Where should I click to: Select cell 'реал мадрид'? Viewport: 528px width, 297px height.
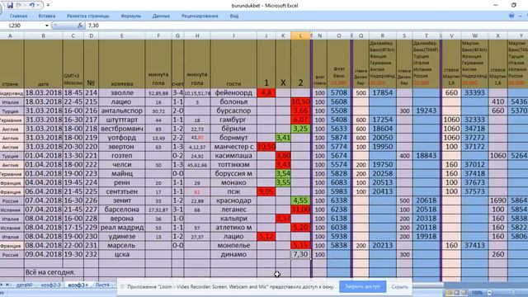point(122,228)
